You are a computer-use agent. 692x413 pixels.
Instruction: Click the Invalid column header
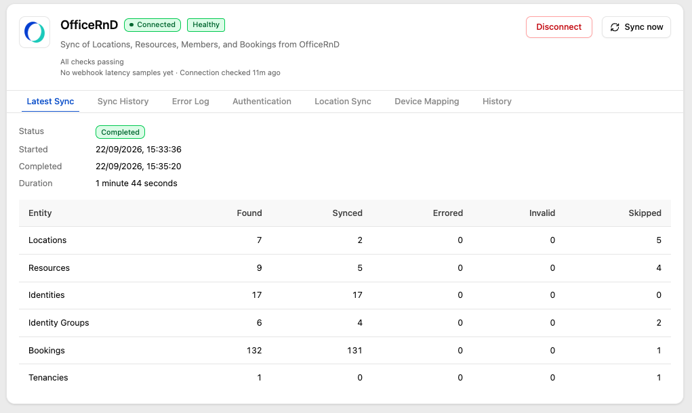coord(542,213)
